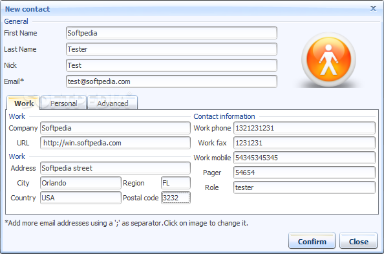Viewport: 384px width, 254px height.
Task: Click the 'Role' label
Action: point(212,187)
